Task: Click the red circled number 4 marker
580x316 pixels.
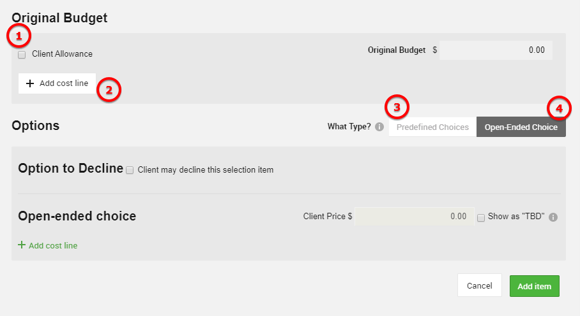Action: tap(559, 108)
